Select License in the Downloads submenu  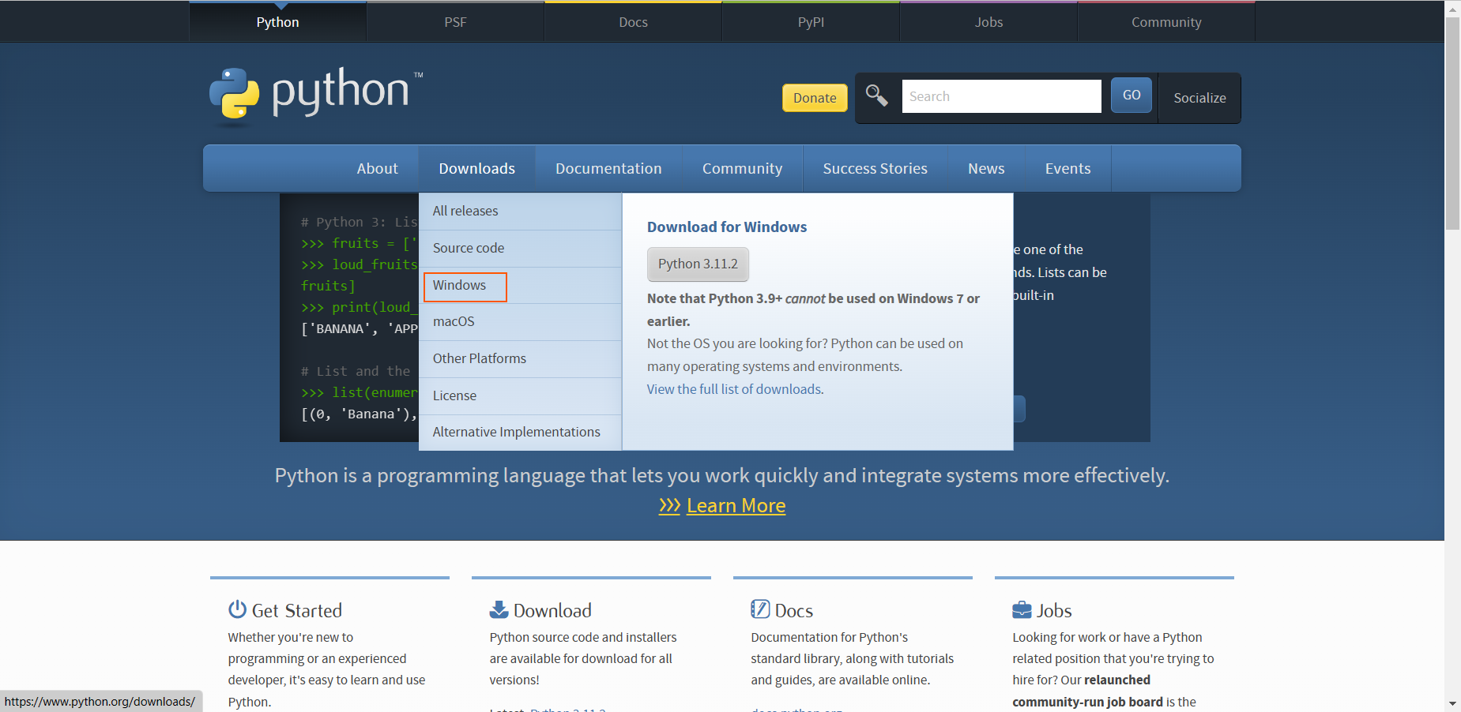click(x=520, y=395)
